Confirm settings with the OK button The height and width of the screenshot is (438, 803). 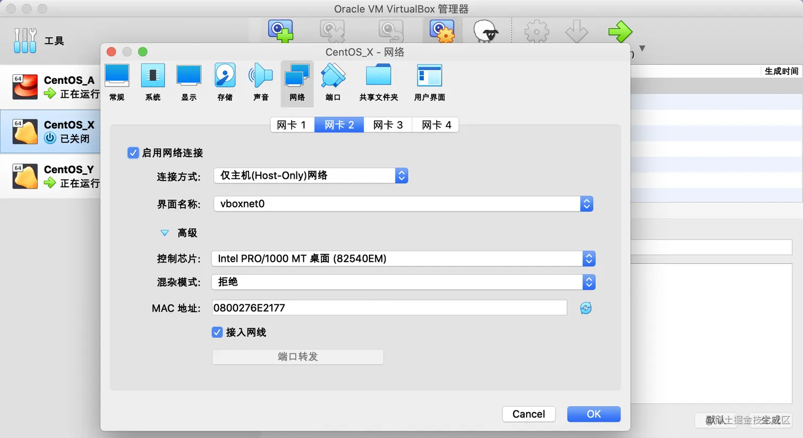pyautogui.click(x=594, y=414)
